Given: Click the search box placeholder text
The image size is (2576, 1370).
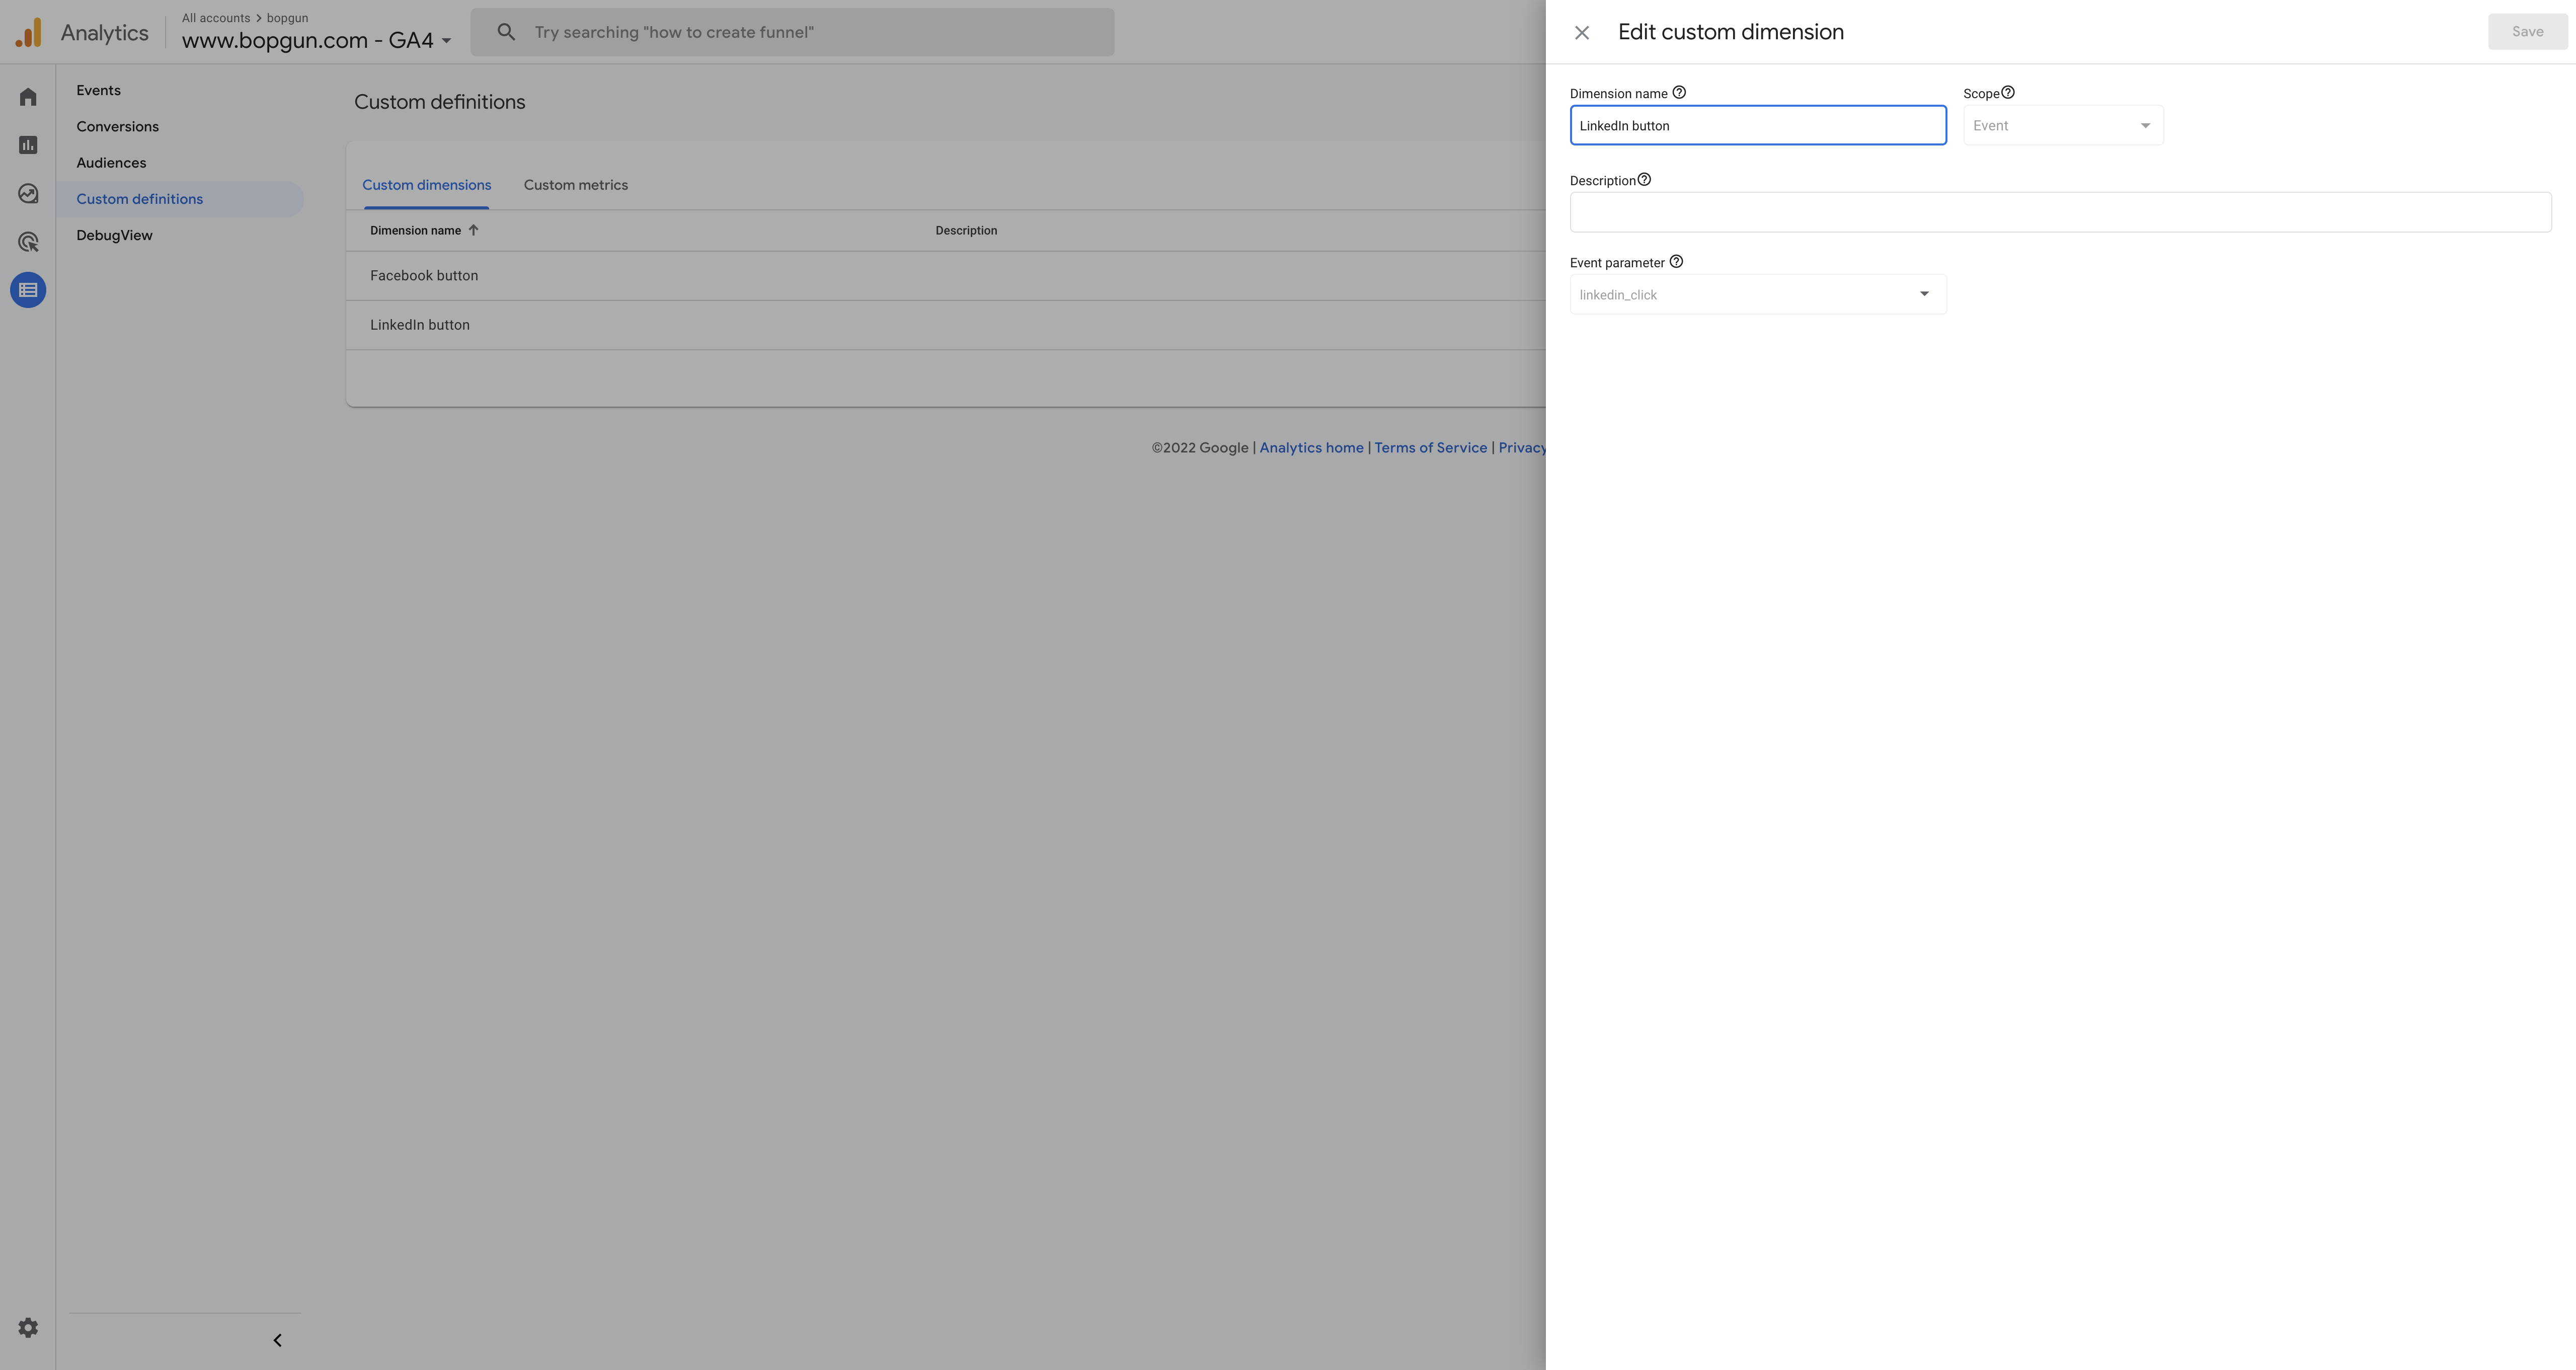Looking at the screenshot, I should (674, 32).
